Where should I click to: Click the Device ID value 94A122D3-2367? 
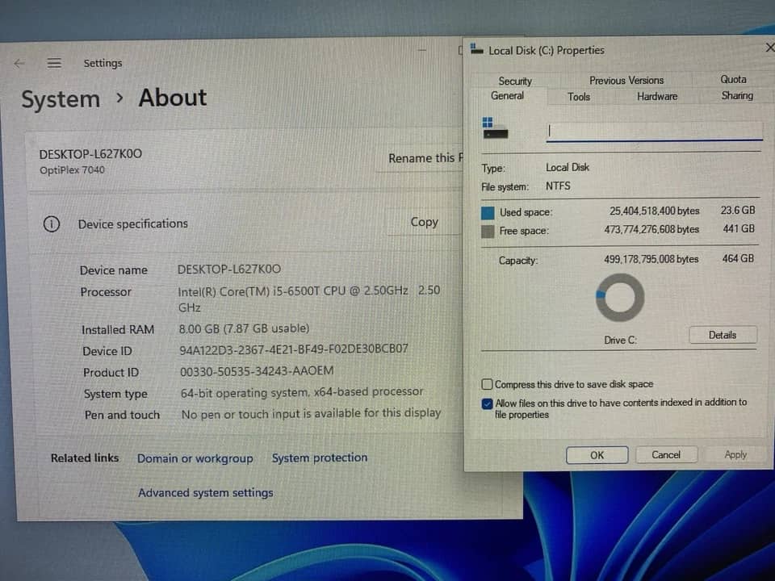(x=294, y=349)
